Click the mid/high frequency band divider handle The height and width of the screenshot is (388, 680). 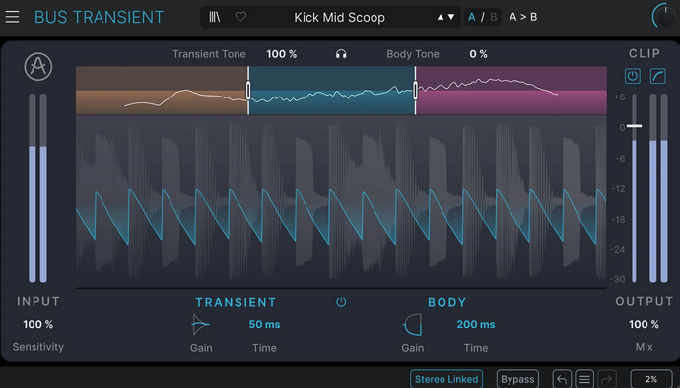pos(416,91)
